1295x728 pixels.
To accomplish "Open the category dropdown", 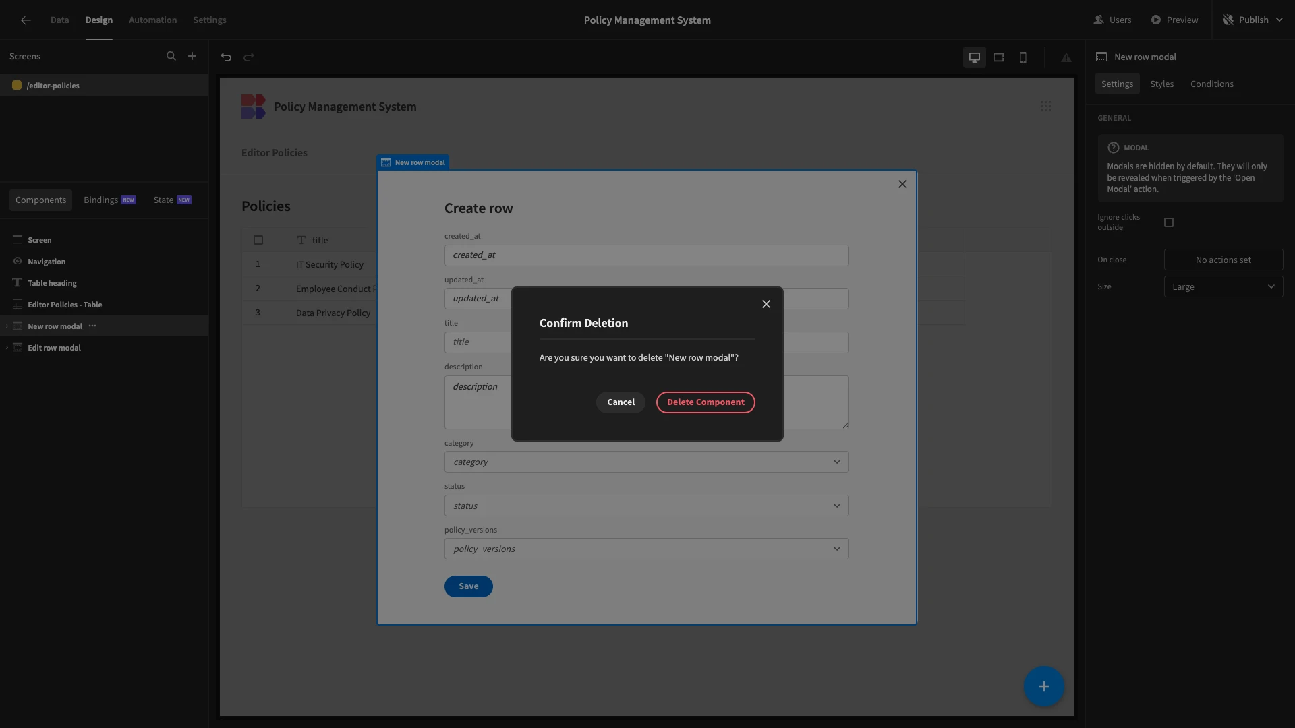I will (x=646, y=462).
